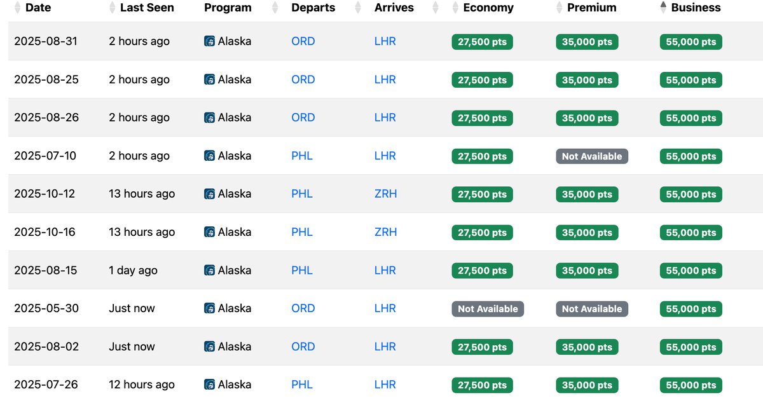Click the sort arrows beside Program header
This screenshot has height=403, width=763.
[275, 8]
